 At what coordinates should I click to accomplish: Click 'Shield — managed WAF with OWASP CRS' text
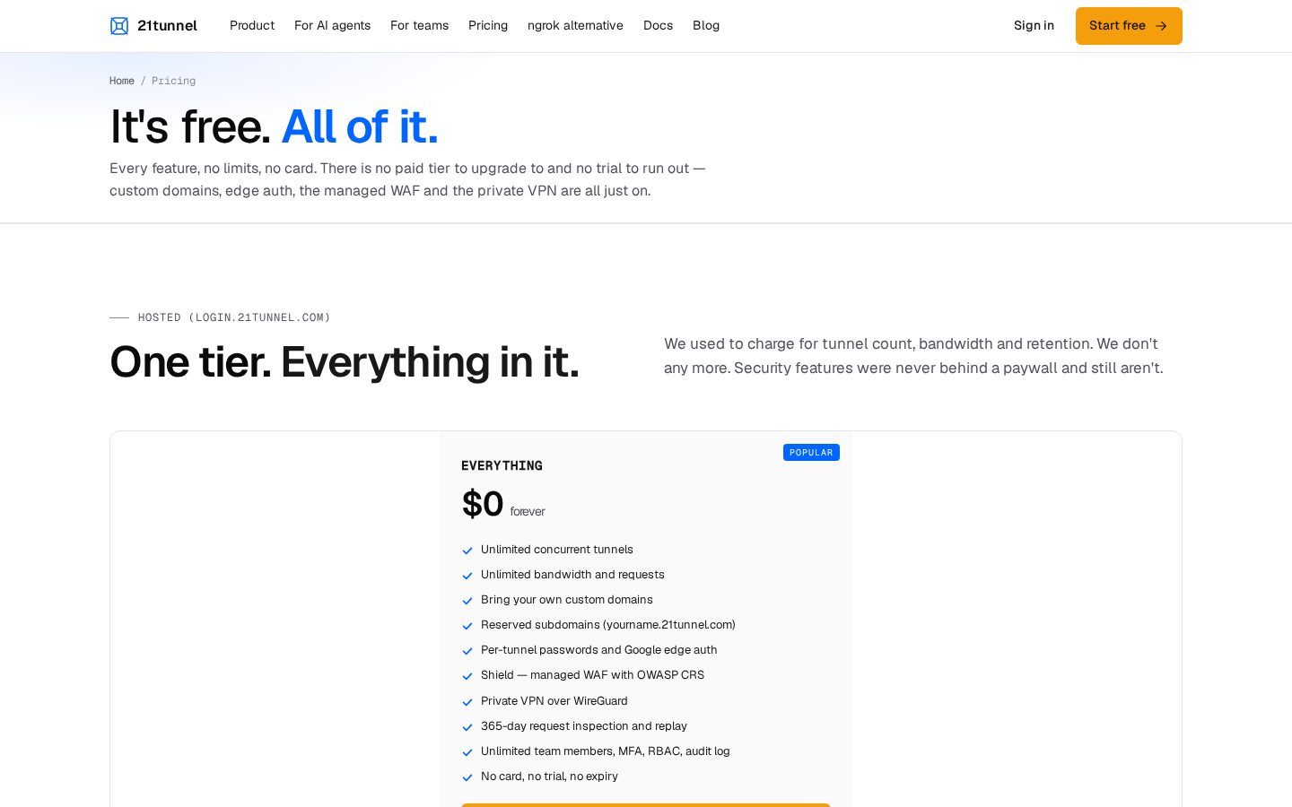coord(592,675)
